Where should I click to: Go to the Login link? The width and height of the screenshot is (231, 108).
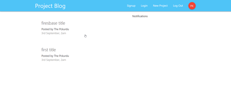click(x=144, y=6)
